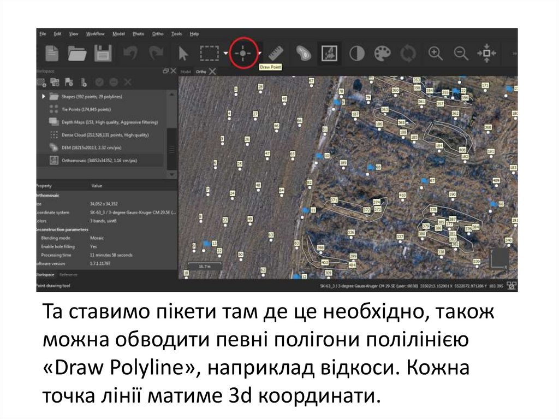Click point marker labeled 28 on orthomosaic
Image resolution: width=559 pixels, height=419 pixels.
tap(260, 87)
